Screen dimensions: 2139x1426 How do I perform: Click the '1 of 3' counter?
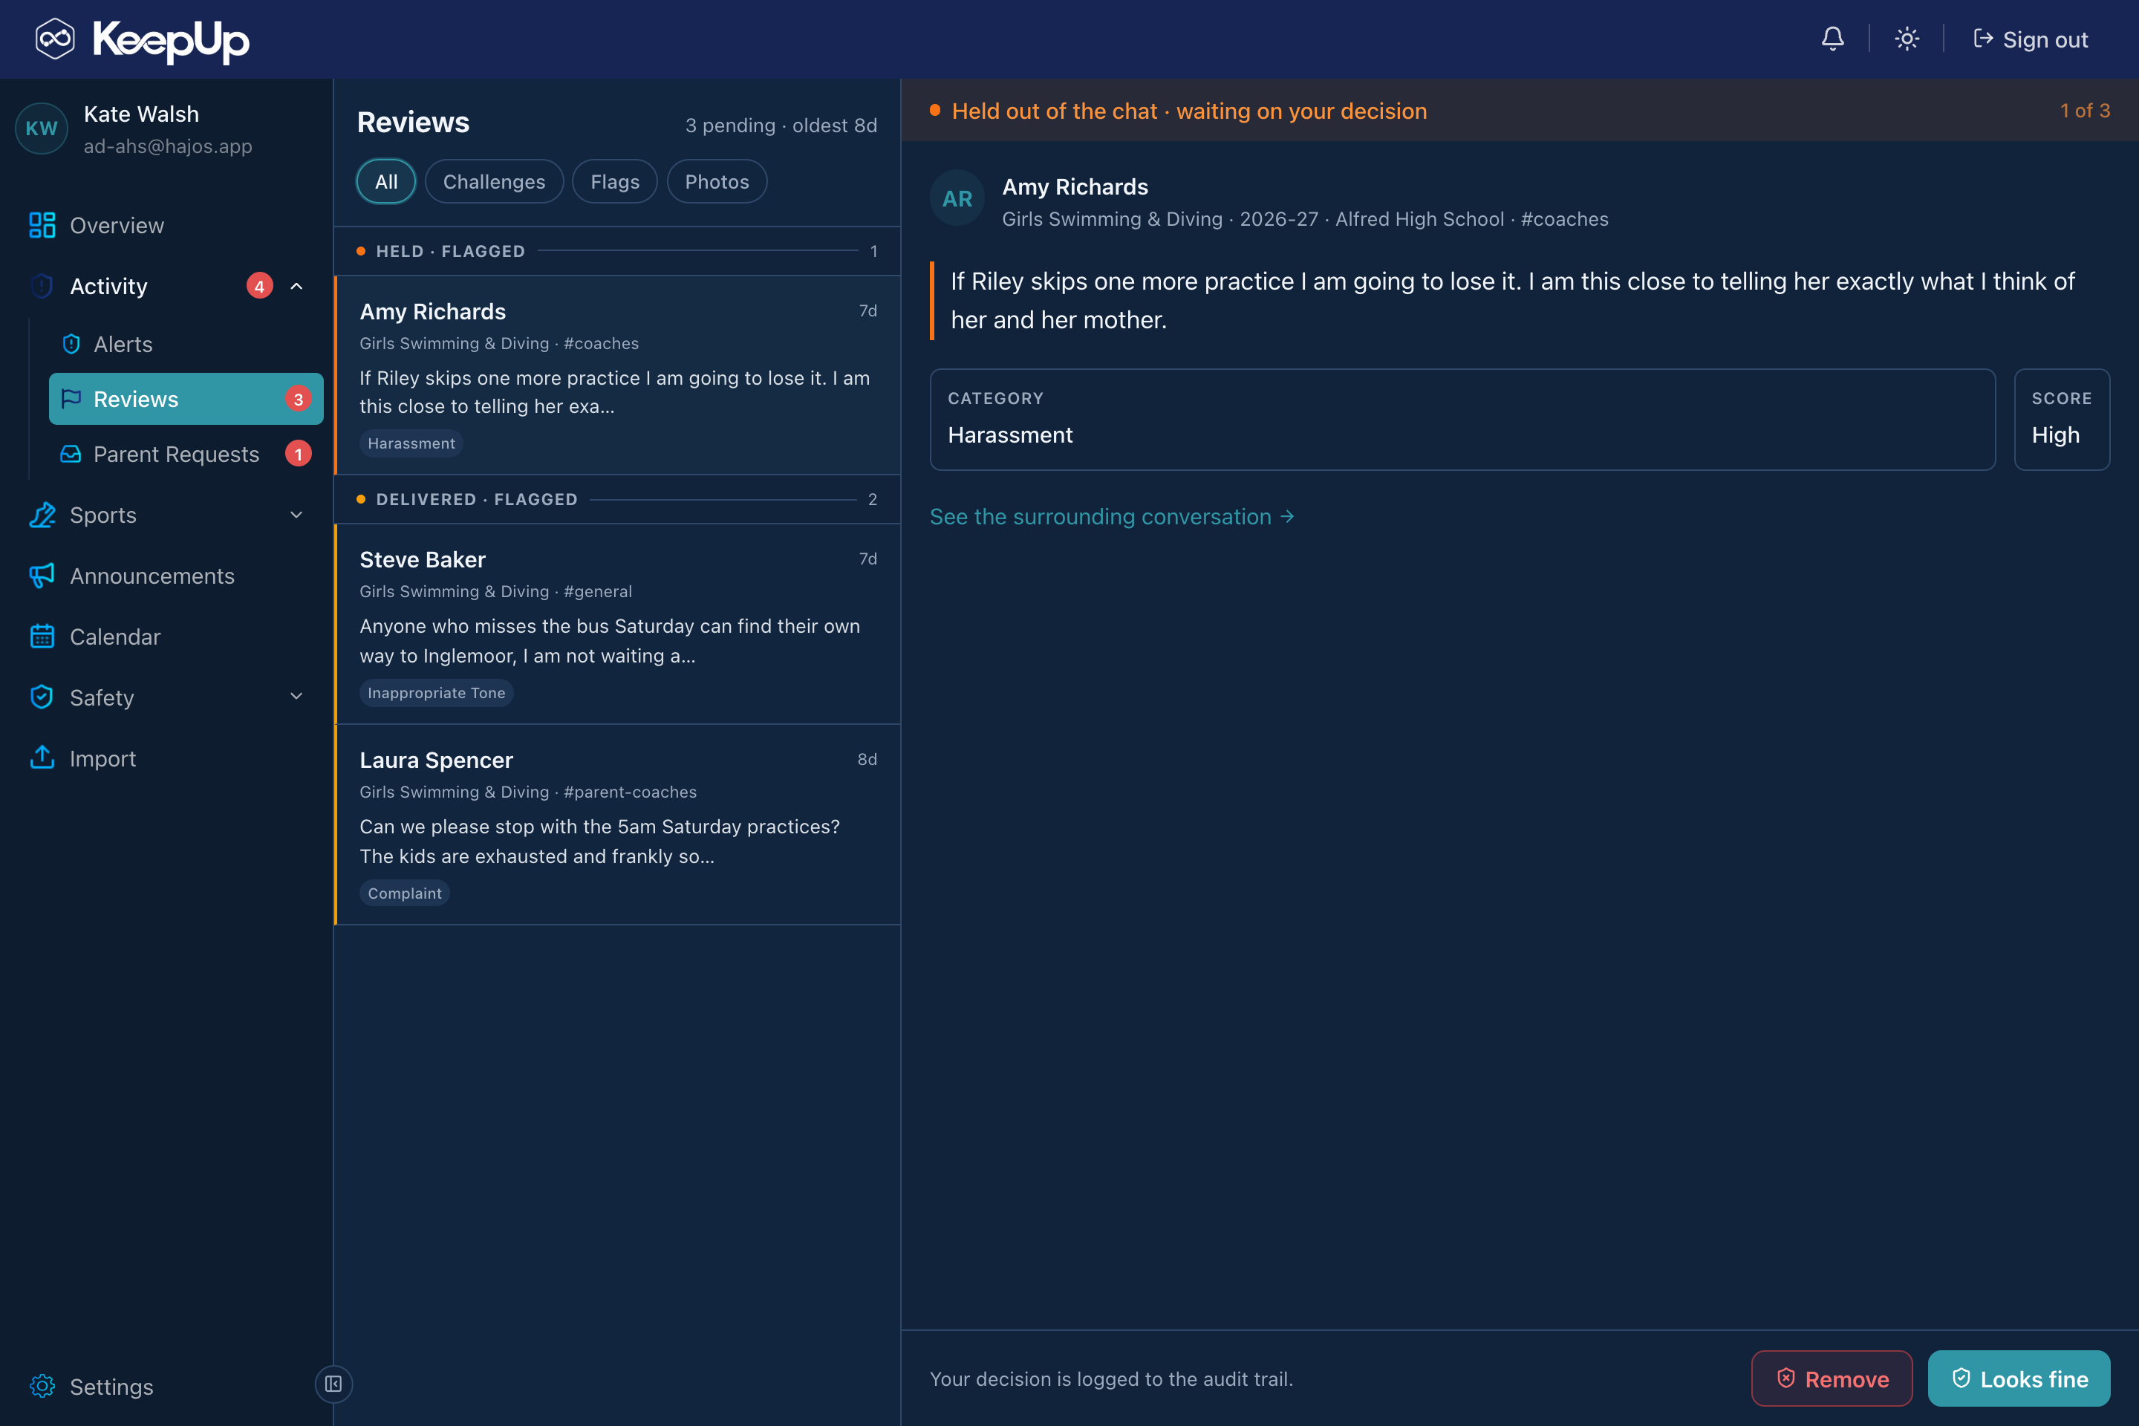click(2085, 110)
